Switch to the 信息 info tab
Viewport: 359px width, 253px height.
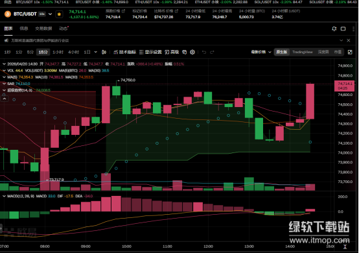pos(24,29)
